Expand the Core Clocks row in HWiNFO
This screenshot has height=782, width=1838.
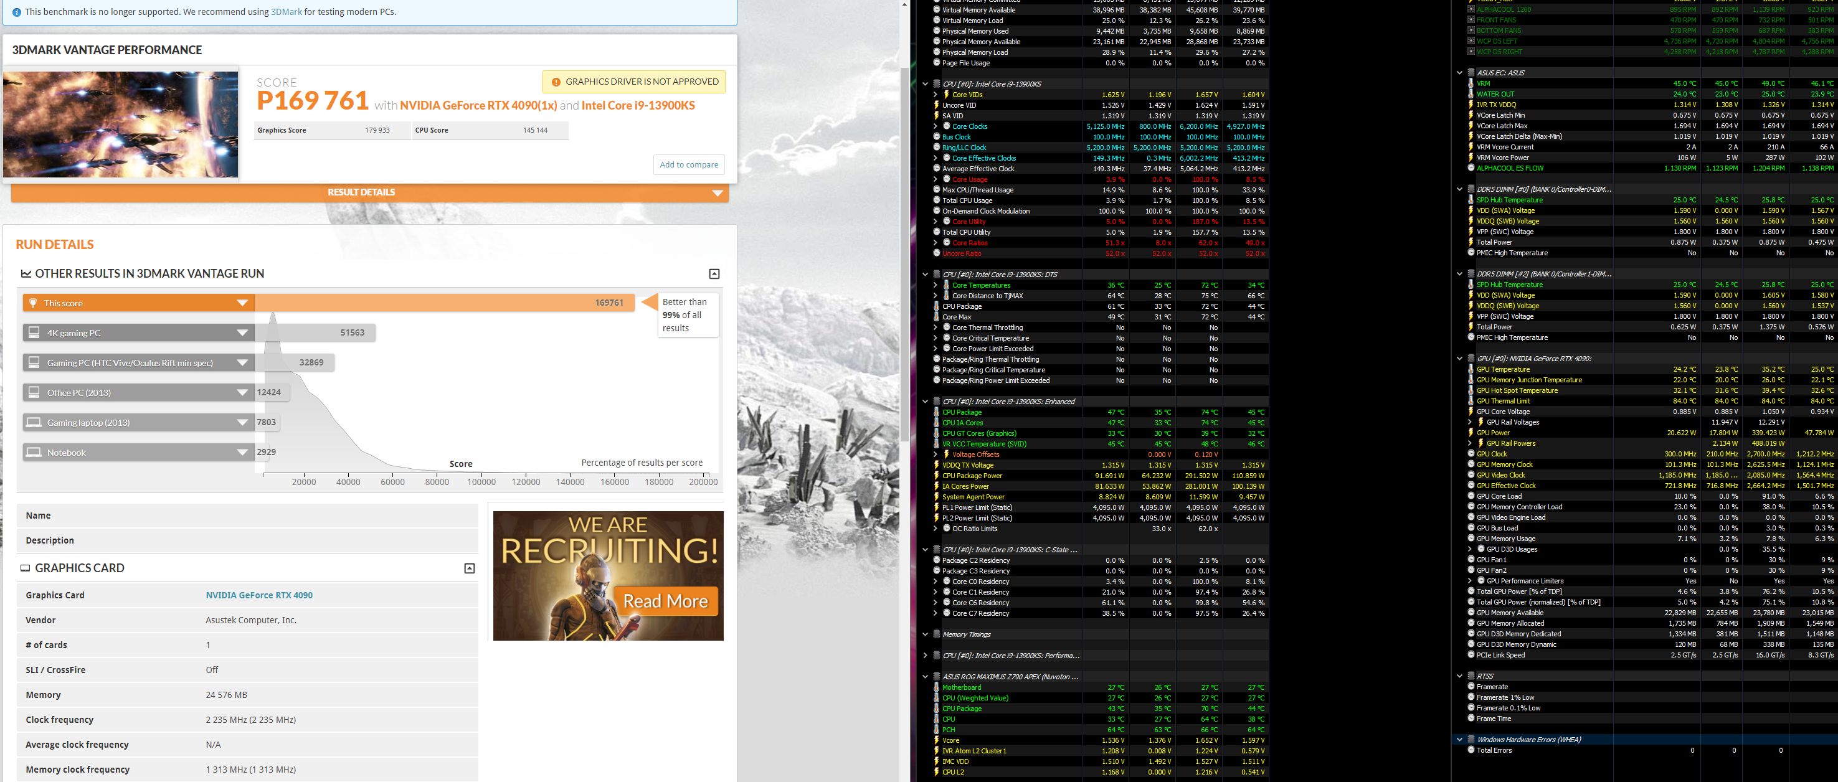(x=936, y=126)
